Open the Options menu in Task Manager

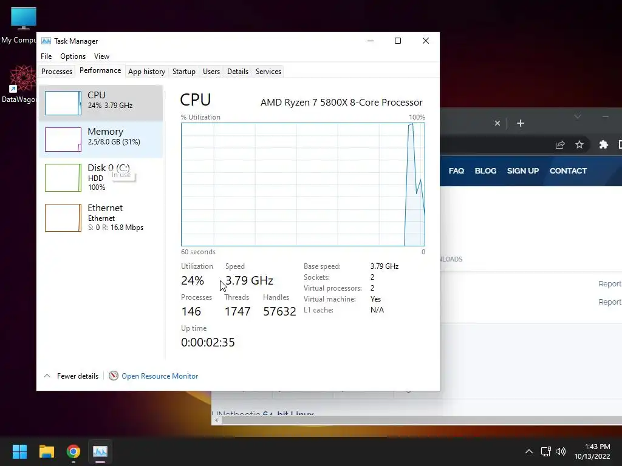pos(73,56)
